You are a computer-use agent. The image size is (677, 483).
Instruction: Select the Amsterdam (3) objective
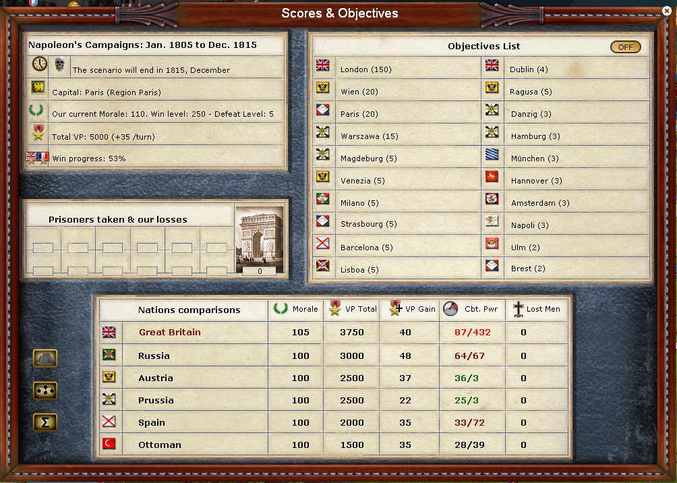point(539,203)
